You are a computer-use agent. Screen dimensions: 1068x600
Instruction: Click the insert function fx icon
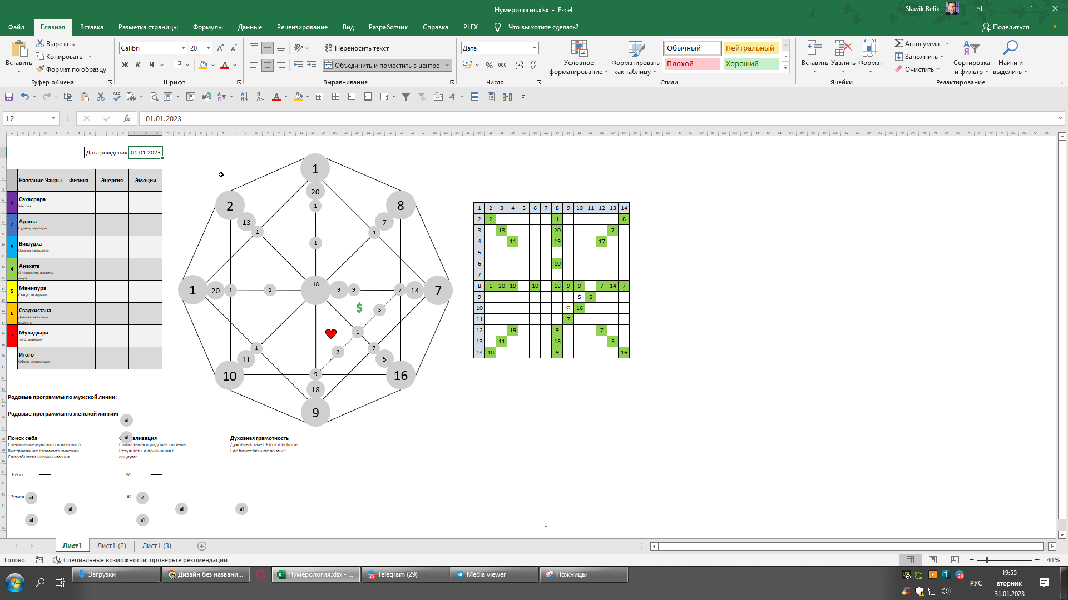click(x=127, y=118)
